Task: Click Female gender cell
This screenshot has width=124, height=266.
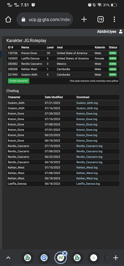Action: pyautogui.click(x=99, y=59)
